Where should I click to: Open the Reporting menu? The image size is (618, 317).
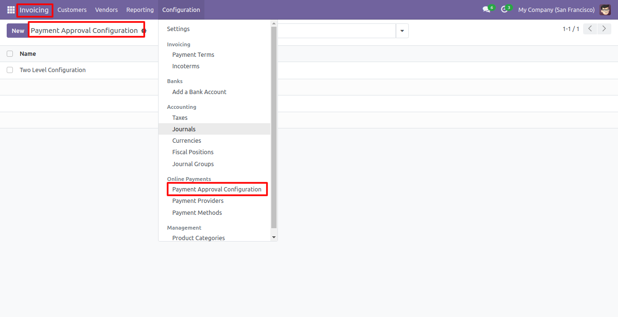[x=140, y=10]
